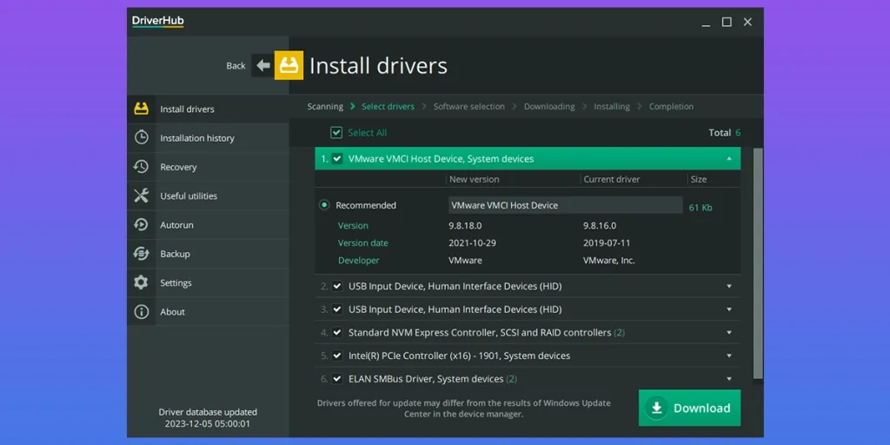Click the Autorun icon
This screenshot has width=890, height=445.
point(141,224)
